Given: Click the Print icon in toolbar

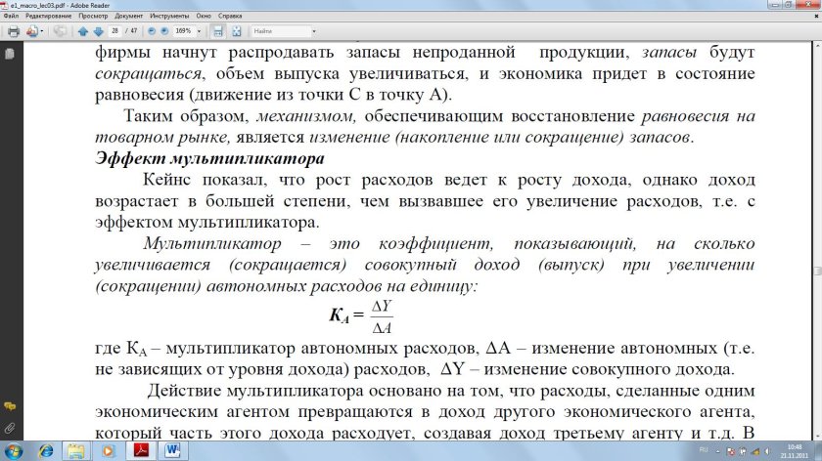Looking at the screenshot, I should click(14, 31).
